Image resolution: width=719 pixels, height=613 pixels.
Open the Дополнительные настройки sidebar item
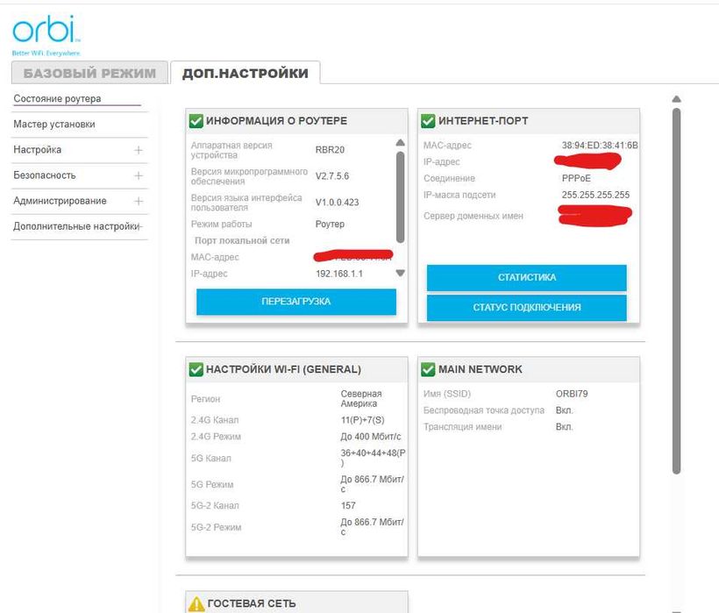coord(75,226)
